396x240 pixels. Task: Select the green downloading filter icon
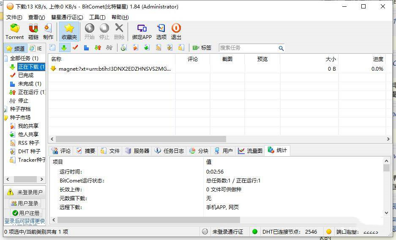[x=64, y=47]
